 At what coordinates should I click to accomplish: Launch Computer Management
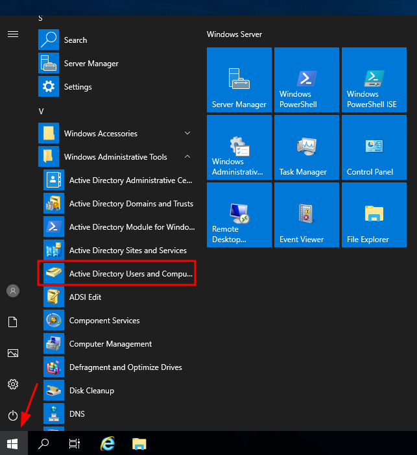click(x=119, y=343)
